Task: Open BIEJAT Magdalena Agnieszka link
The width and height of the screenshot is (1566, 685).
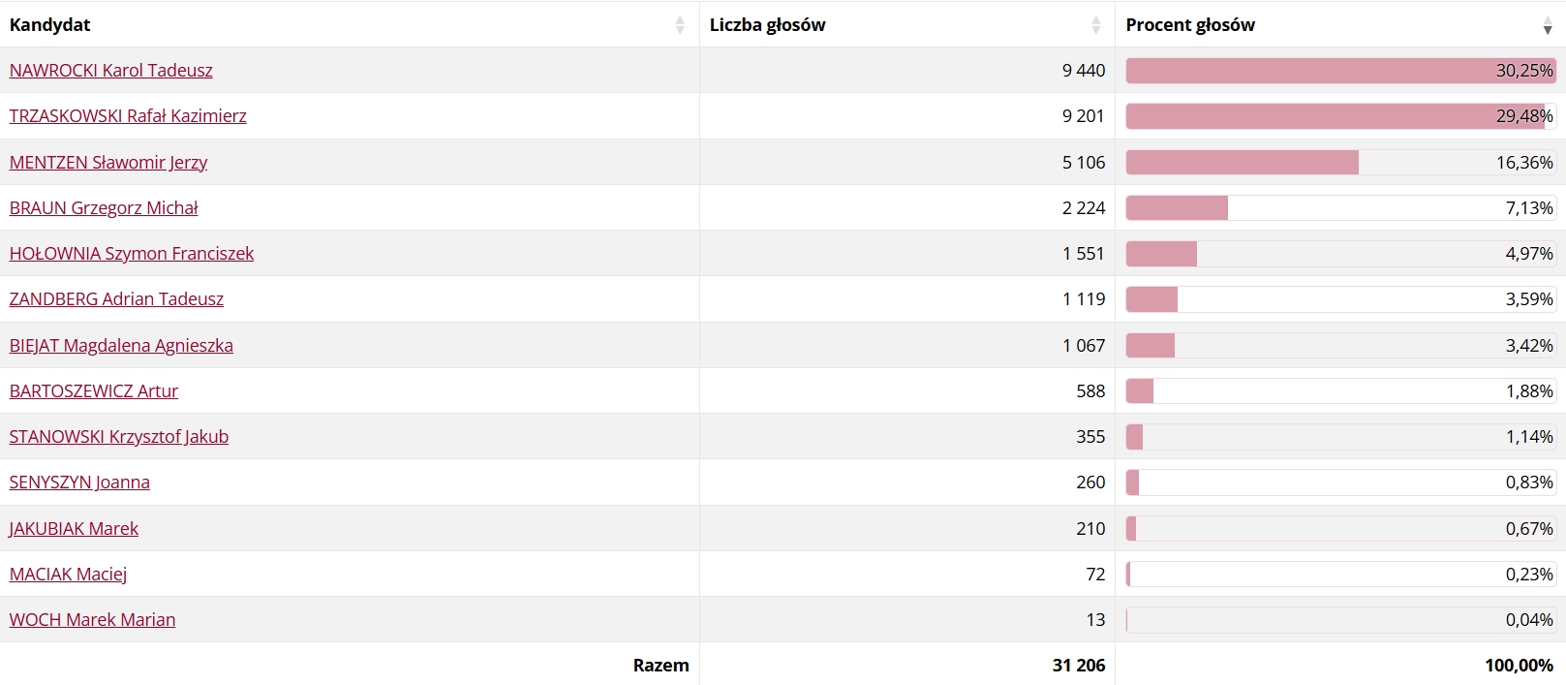Action: point(121,346)
